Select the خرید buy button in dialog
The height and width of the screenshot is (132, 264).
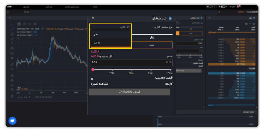point(152,45)
